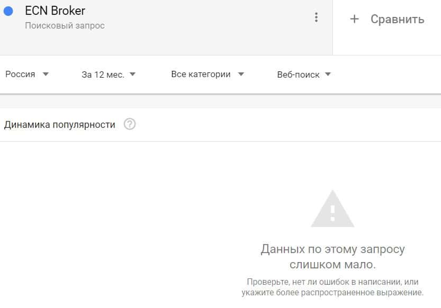This screenshot has height=308, width=441.
Task: Click the arrow beside За 12 мес.
Action: 132,74
